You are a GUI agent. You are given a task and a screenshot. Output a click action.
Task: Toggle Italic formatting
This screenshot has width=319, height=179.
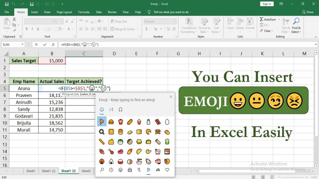(x=32, y=29)
